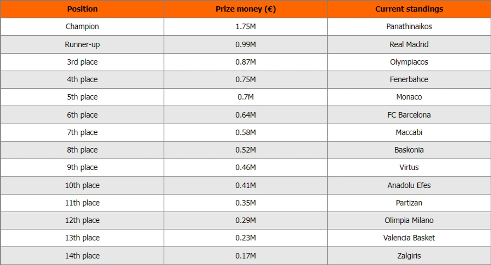The image size is (491, 265).
Task: Click the Champion position cell
Action: click(82, 27)
